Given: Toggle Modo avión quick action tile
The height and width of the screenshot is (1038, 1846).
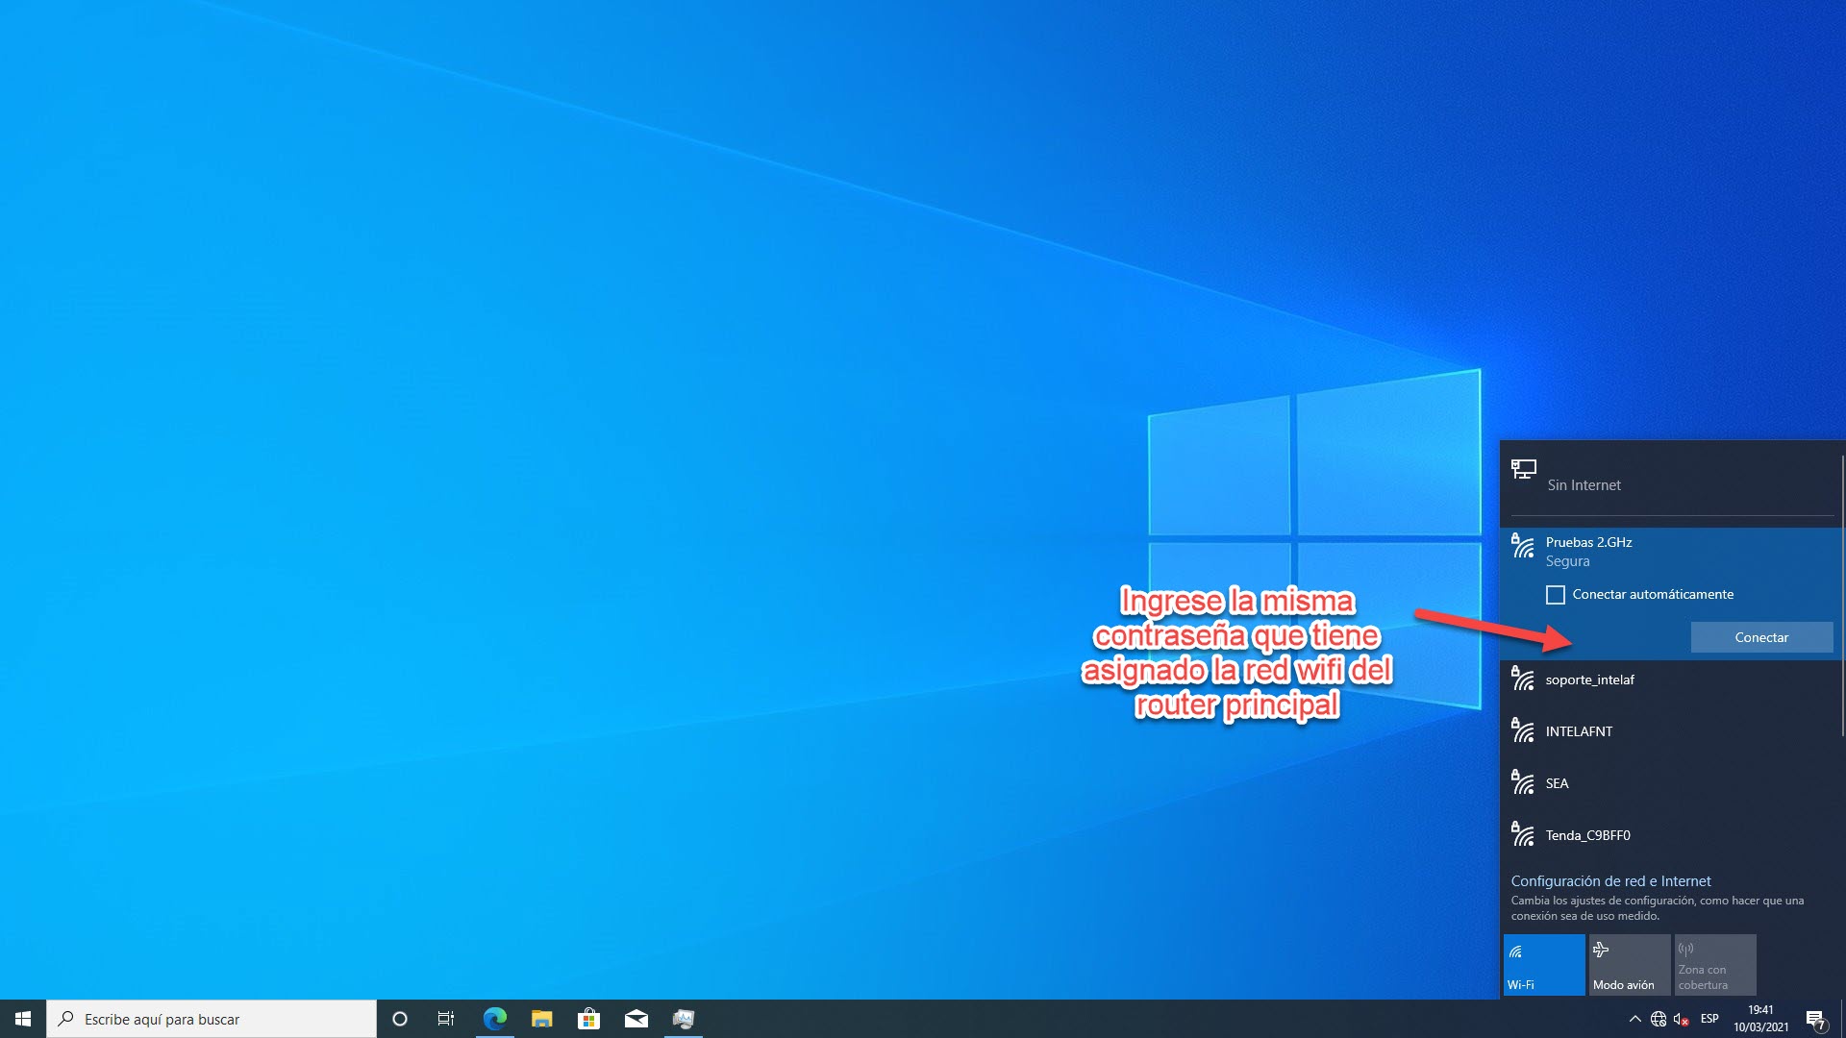Looking at the screenshot, I should click(1629, 964).
